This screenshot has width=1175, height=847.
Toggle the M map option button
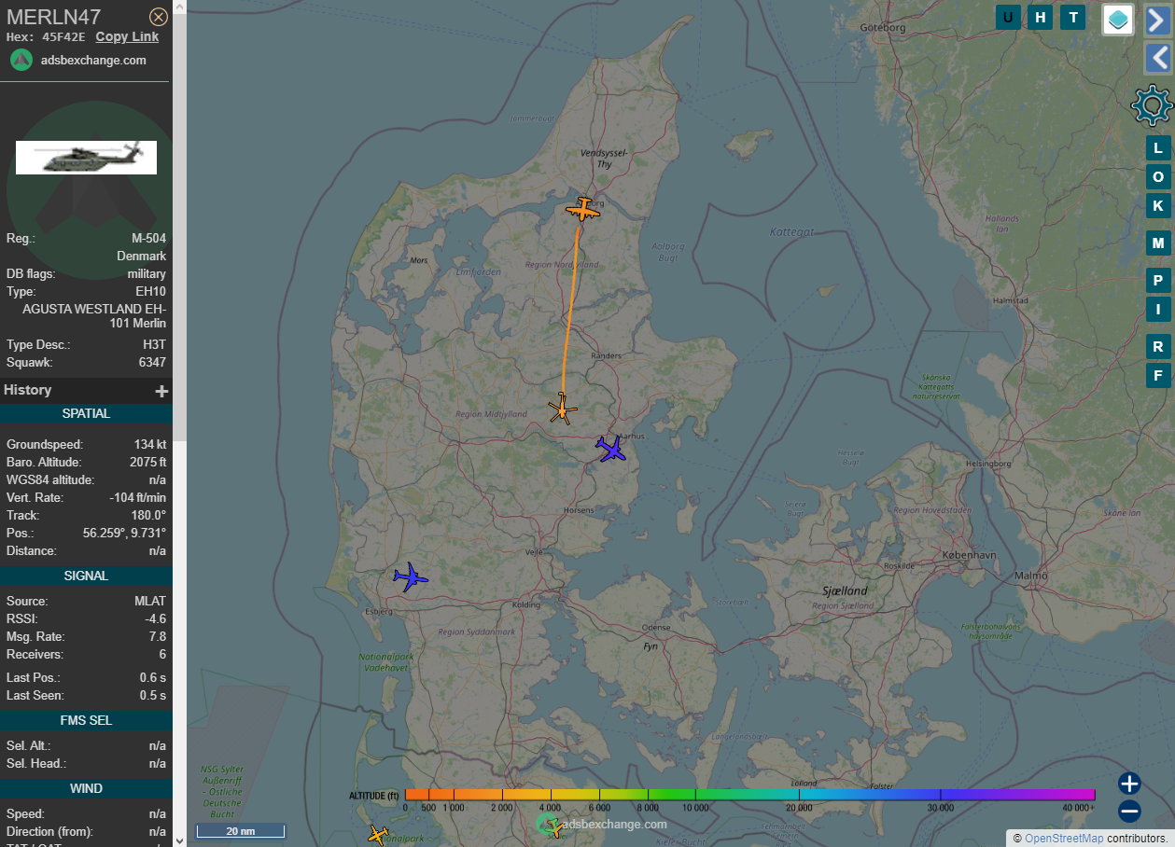point(1158,243)
